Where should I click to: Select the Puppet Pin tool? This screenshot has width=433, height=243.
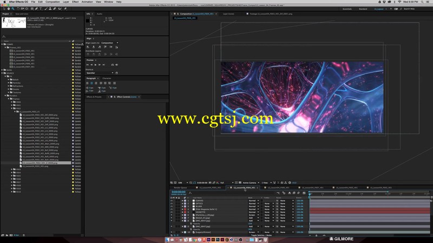[65, 9]
